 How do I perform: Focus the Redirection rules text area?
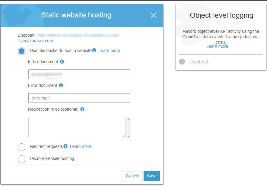(x=77, y=127)
